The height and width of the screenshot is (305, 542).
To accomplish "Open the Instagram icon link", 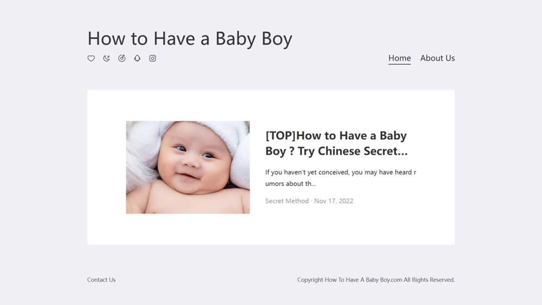I will pos(152,58).
